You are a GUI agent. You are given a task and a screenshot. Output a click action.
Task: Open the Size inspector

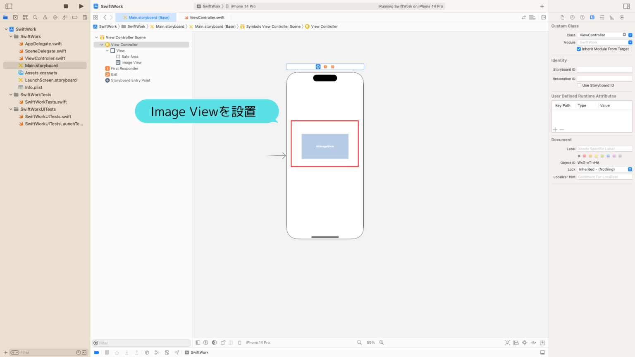[x=612, y=17]
